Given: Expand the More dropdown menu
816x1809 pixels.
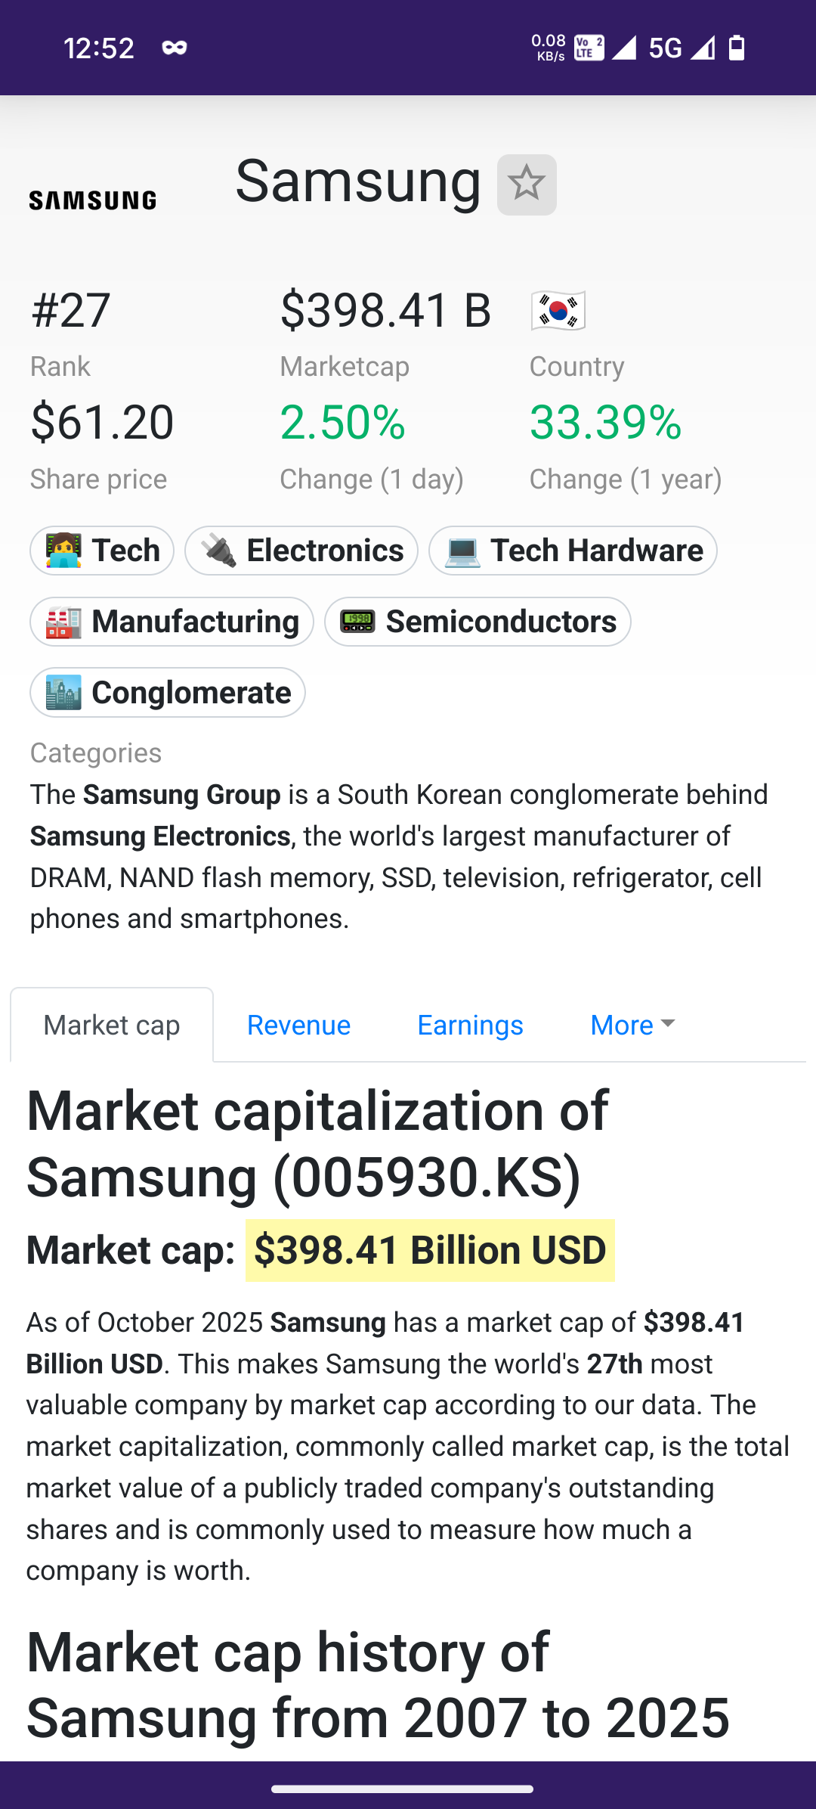Looking at the screenshot, I should (632, 1025).
